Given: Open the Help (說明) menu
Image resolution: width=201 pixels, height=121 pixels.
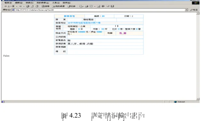Looking at the screenshot, I should (x=67, y=3).
